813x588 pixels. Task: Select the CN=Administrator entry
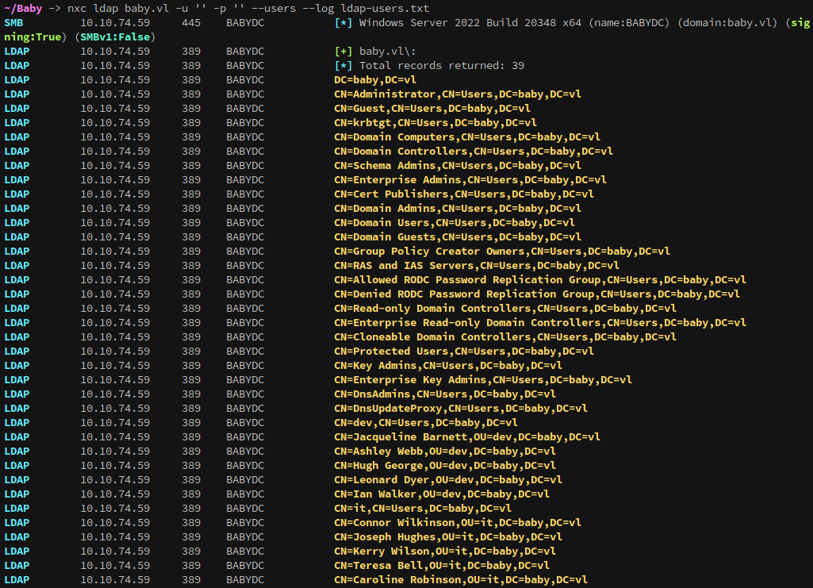(x=458, y=94)
